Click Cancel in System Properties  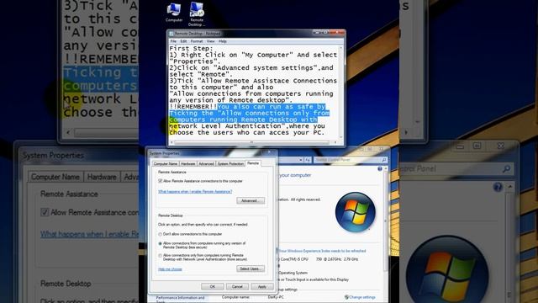pyautogui.click(x=237, y=286)
